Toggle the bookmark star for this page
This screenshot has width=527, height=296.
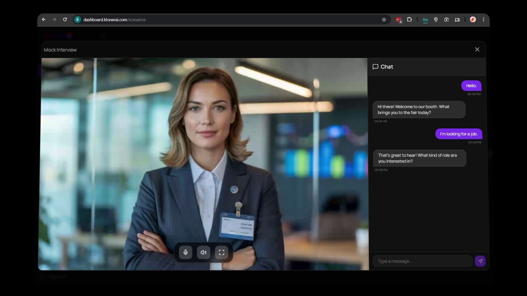pyautogui.click(x=384, y=20)
